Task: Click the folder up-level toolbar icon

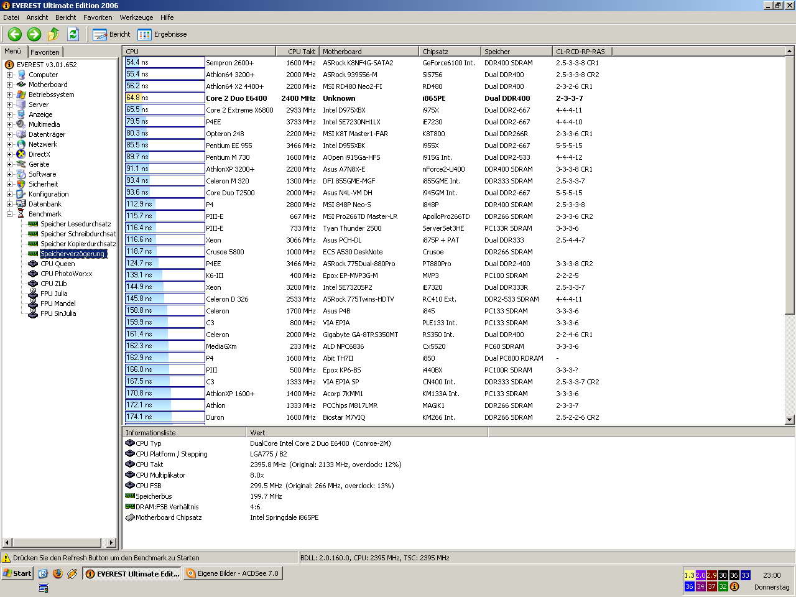Action: 53,34
